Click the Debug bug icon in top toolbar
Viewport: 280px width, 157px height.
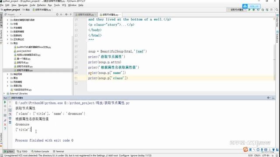tap(254, 10)
